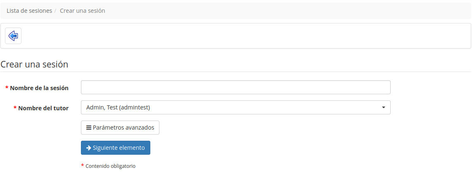Click the red asterisk beside Nombre de la sesión

[7, 87]
